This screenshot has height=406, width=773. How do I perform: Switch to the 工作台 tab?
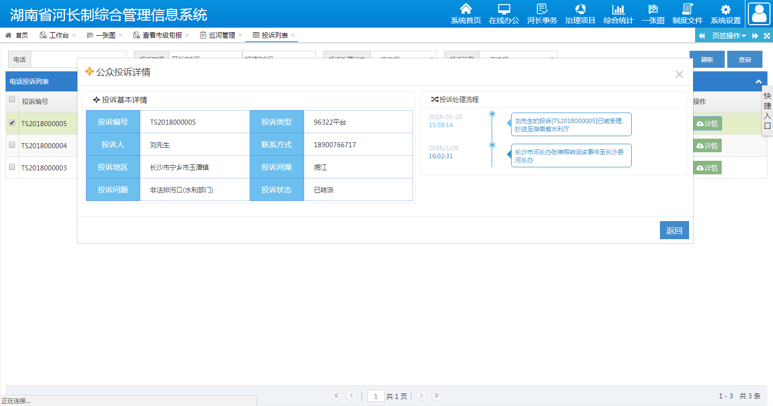54,35
